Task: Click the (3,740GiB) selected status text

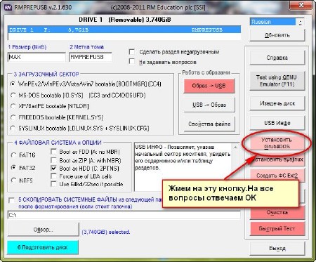Action: click(x=106, y=232)
